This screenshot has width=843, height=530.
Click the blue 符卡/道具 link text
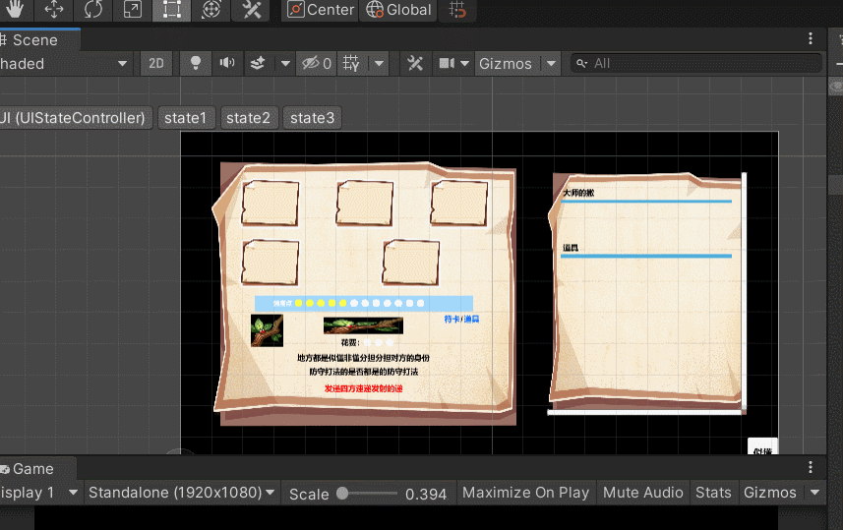point(461,320)
